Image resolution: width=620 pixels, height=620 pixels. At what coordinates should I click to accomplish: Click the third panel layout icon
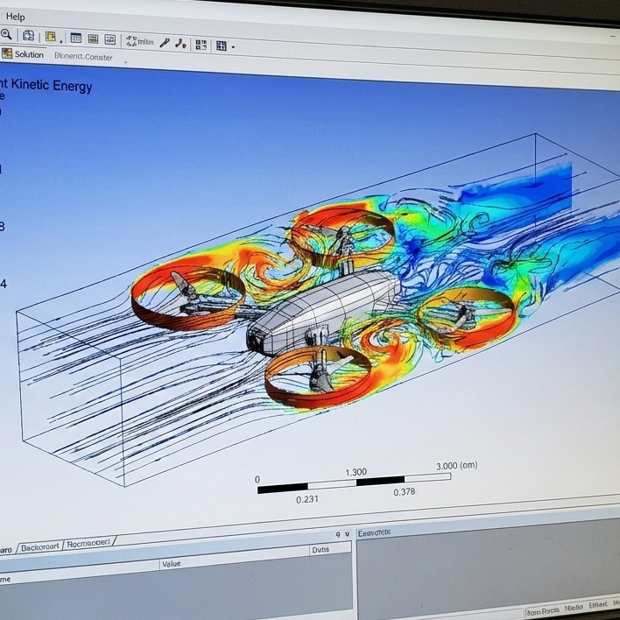109,39
